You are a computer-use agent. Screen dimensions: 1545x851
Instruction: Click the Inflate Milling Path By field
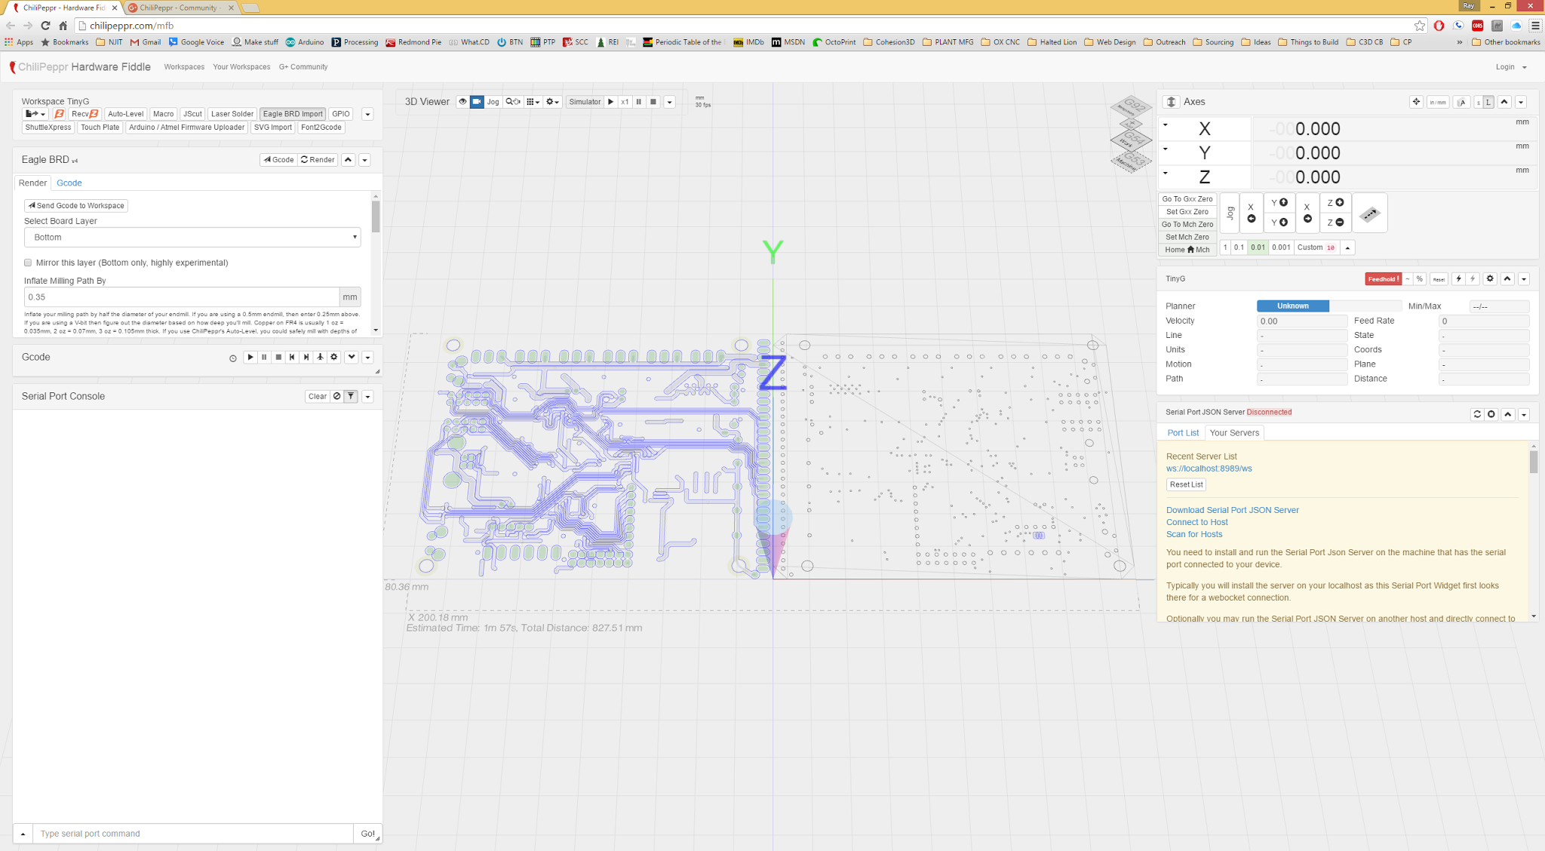181,296
